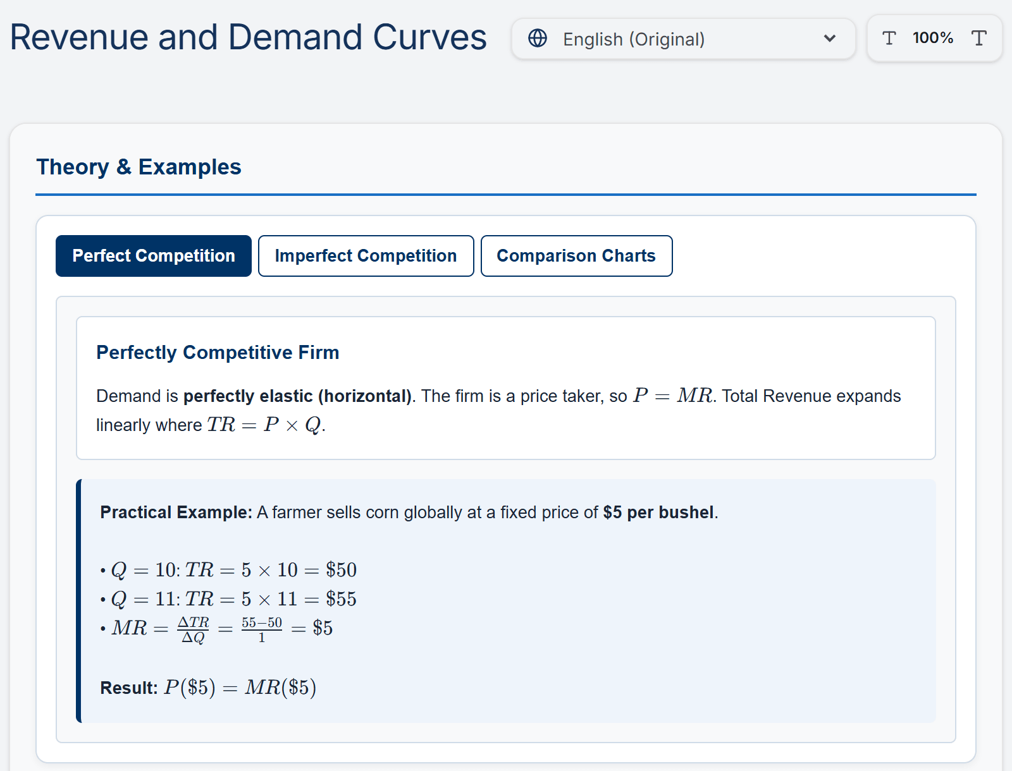Image resolution: width=1012 pixels, height=771 pixels.
Task: Select the Perfect Competition tab
Action: pyautogui.click(x=154, y=256)
